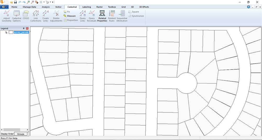
Task: Select the Zoom Out magnifier
Action: 32,2
